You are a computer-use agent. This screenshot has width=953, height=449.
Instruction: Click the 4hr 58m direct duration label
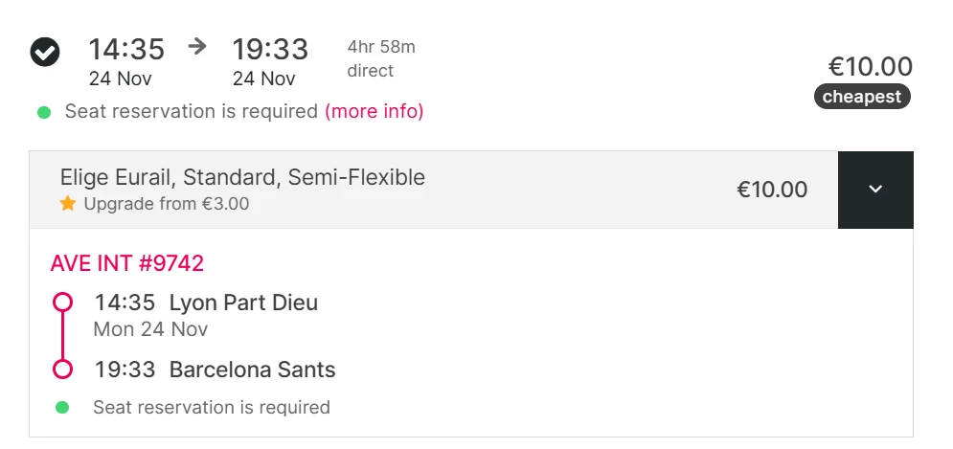[x=380, y=58]
